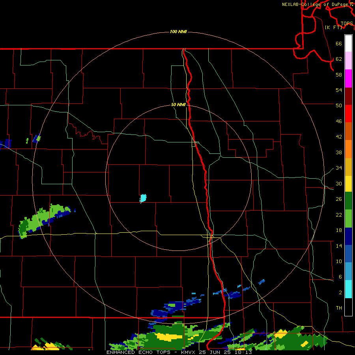Click the light orange 38 kft legend swatch
The height and width of the screenshot is (355, 355).
coord(348,149)
